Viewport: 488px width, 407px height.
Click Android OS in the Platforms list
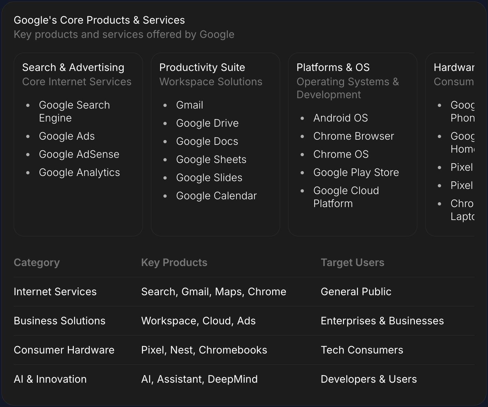click(x=340, y=118)
